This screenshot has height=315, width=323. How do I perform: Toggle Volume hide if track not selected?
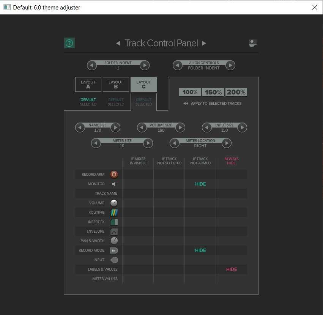tap(169, 203)
